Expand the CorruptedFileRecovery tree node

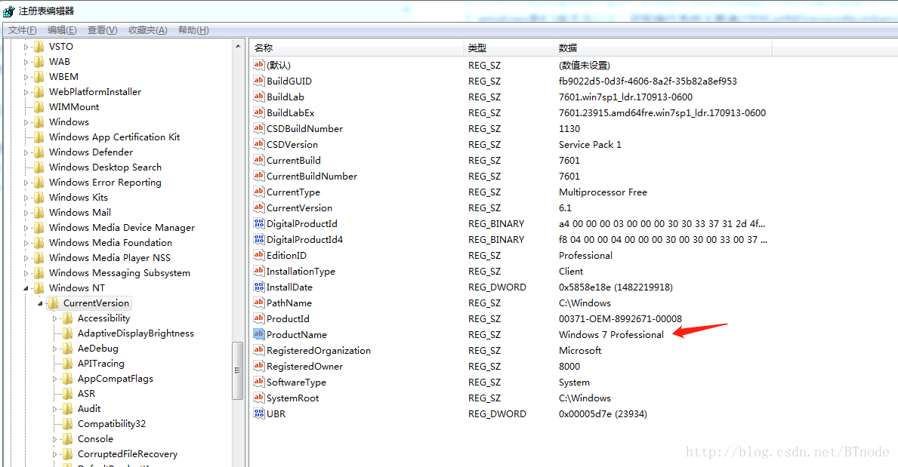pyautogui.click(x=54, y=454)
